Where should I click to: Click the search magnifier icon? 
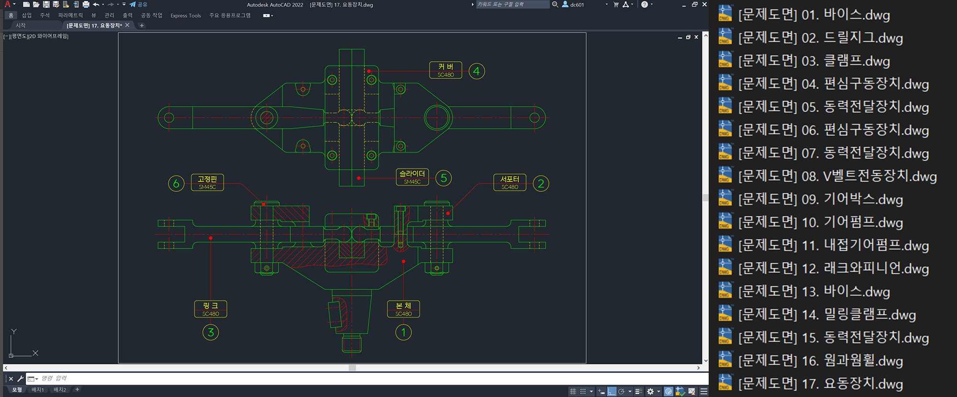click(x=555, y=4)
